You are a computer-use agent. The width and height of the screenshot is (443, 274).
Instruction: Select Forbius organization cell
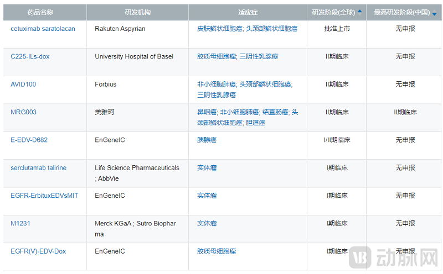click(106, 85)
